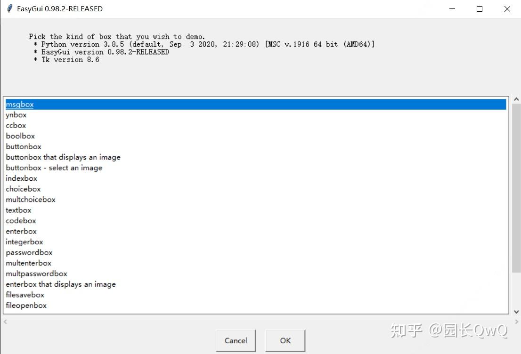This screenshot has width=521, height=354.
Task: Choose enterbox that displays an image
Action: pyautogui.click(x=60, y=284)
